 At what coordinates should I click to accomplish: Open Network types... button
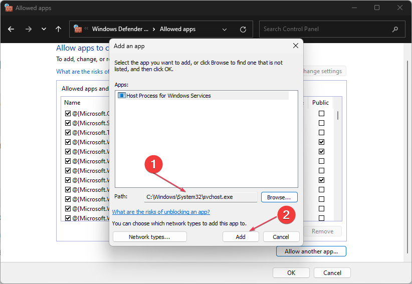pos(149,237)
